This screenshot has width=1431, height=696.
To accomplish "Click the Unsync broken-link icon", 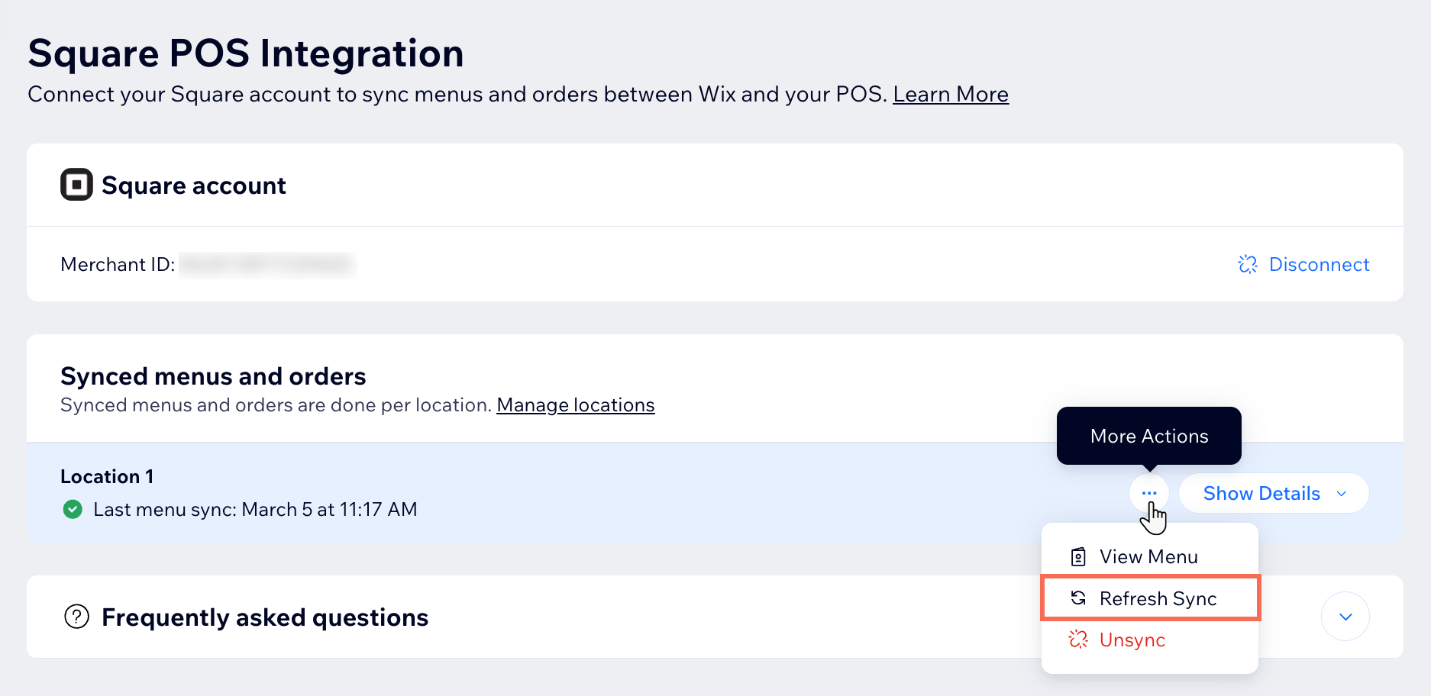I will (1077, 640).
